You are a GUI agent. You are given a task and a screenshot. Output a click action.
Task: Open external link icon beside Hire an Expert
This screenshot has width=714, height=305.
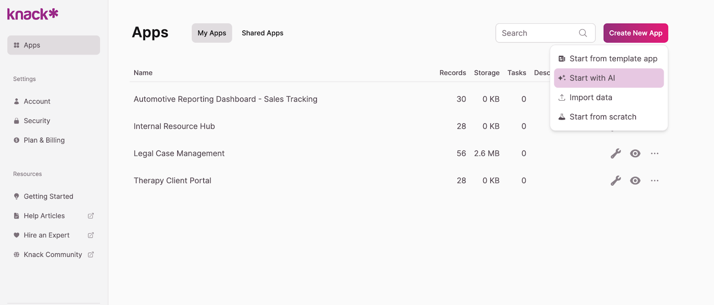[x=91, y=235]
